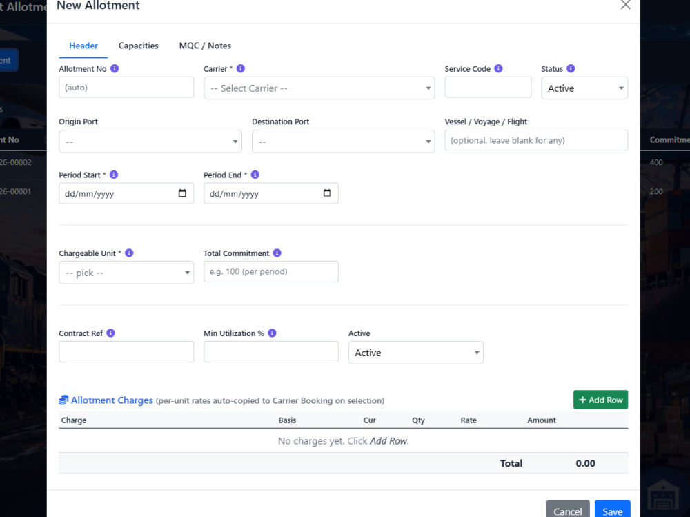Click the Period End date field
Screen dimensions: 690x517
tap(271, 193)
